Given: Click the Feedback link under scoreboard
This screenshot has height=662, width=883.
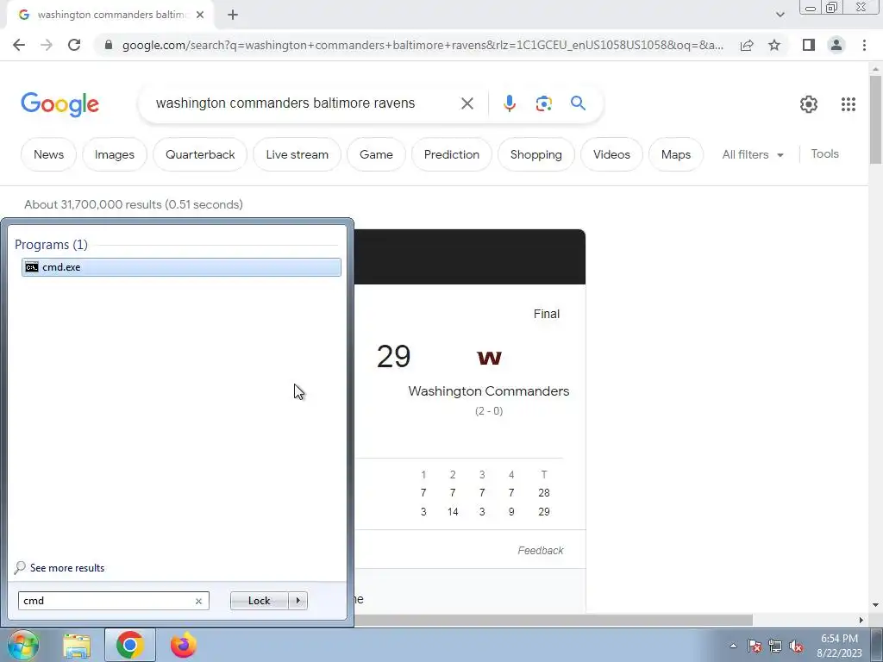Looking at the screenshot, I should coord(540,551).
